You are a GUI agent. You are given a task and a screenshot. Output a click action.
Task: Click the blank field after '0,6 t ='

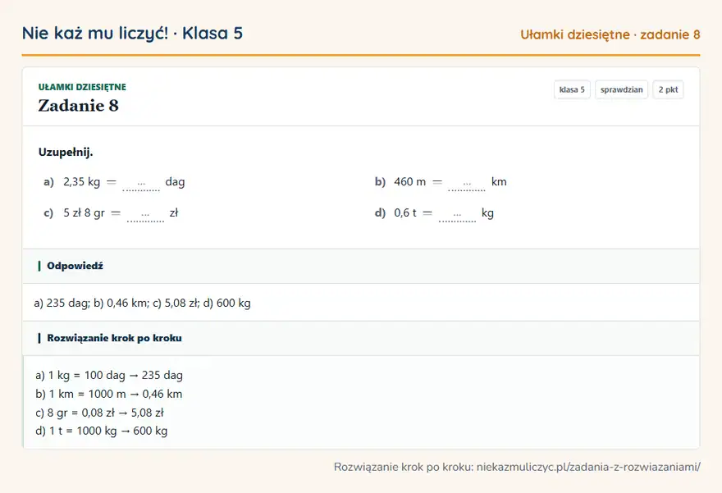click(457, 214)
